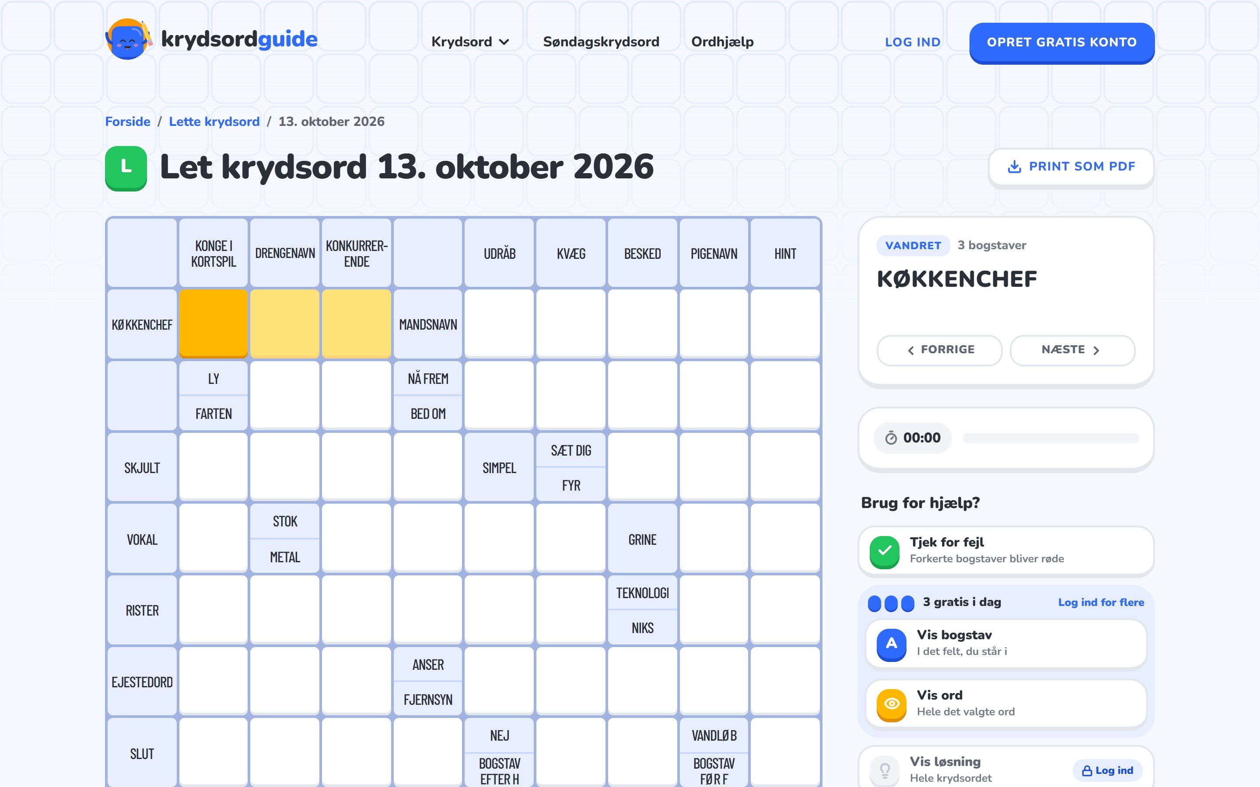Image resolution: width=1260 pixels, height=787 pixels.
Task: Click the timer progress bar
Action: (x=1050, y=438)
